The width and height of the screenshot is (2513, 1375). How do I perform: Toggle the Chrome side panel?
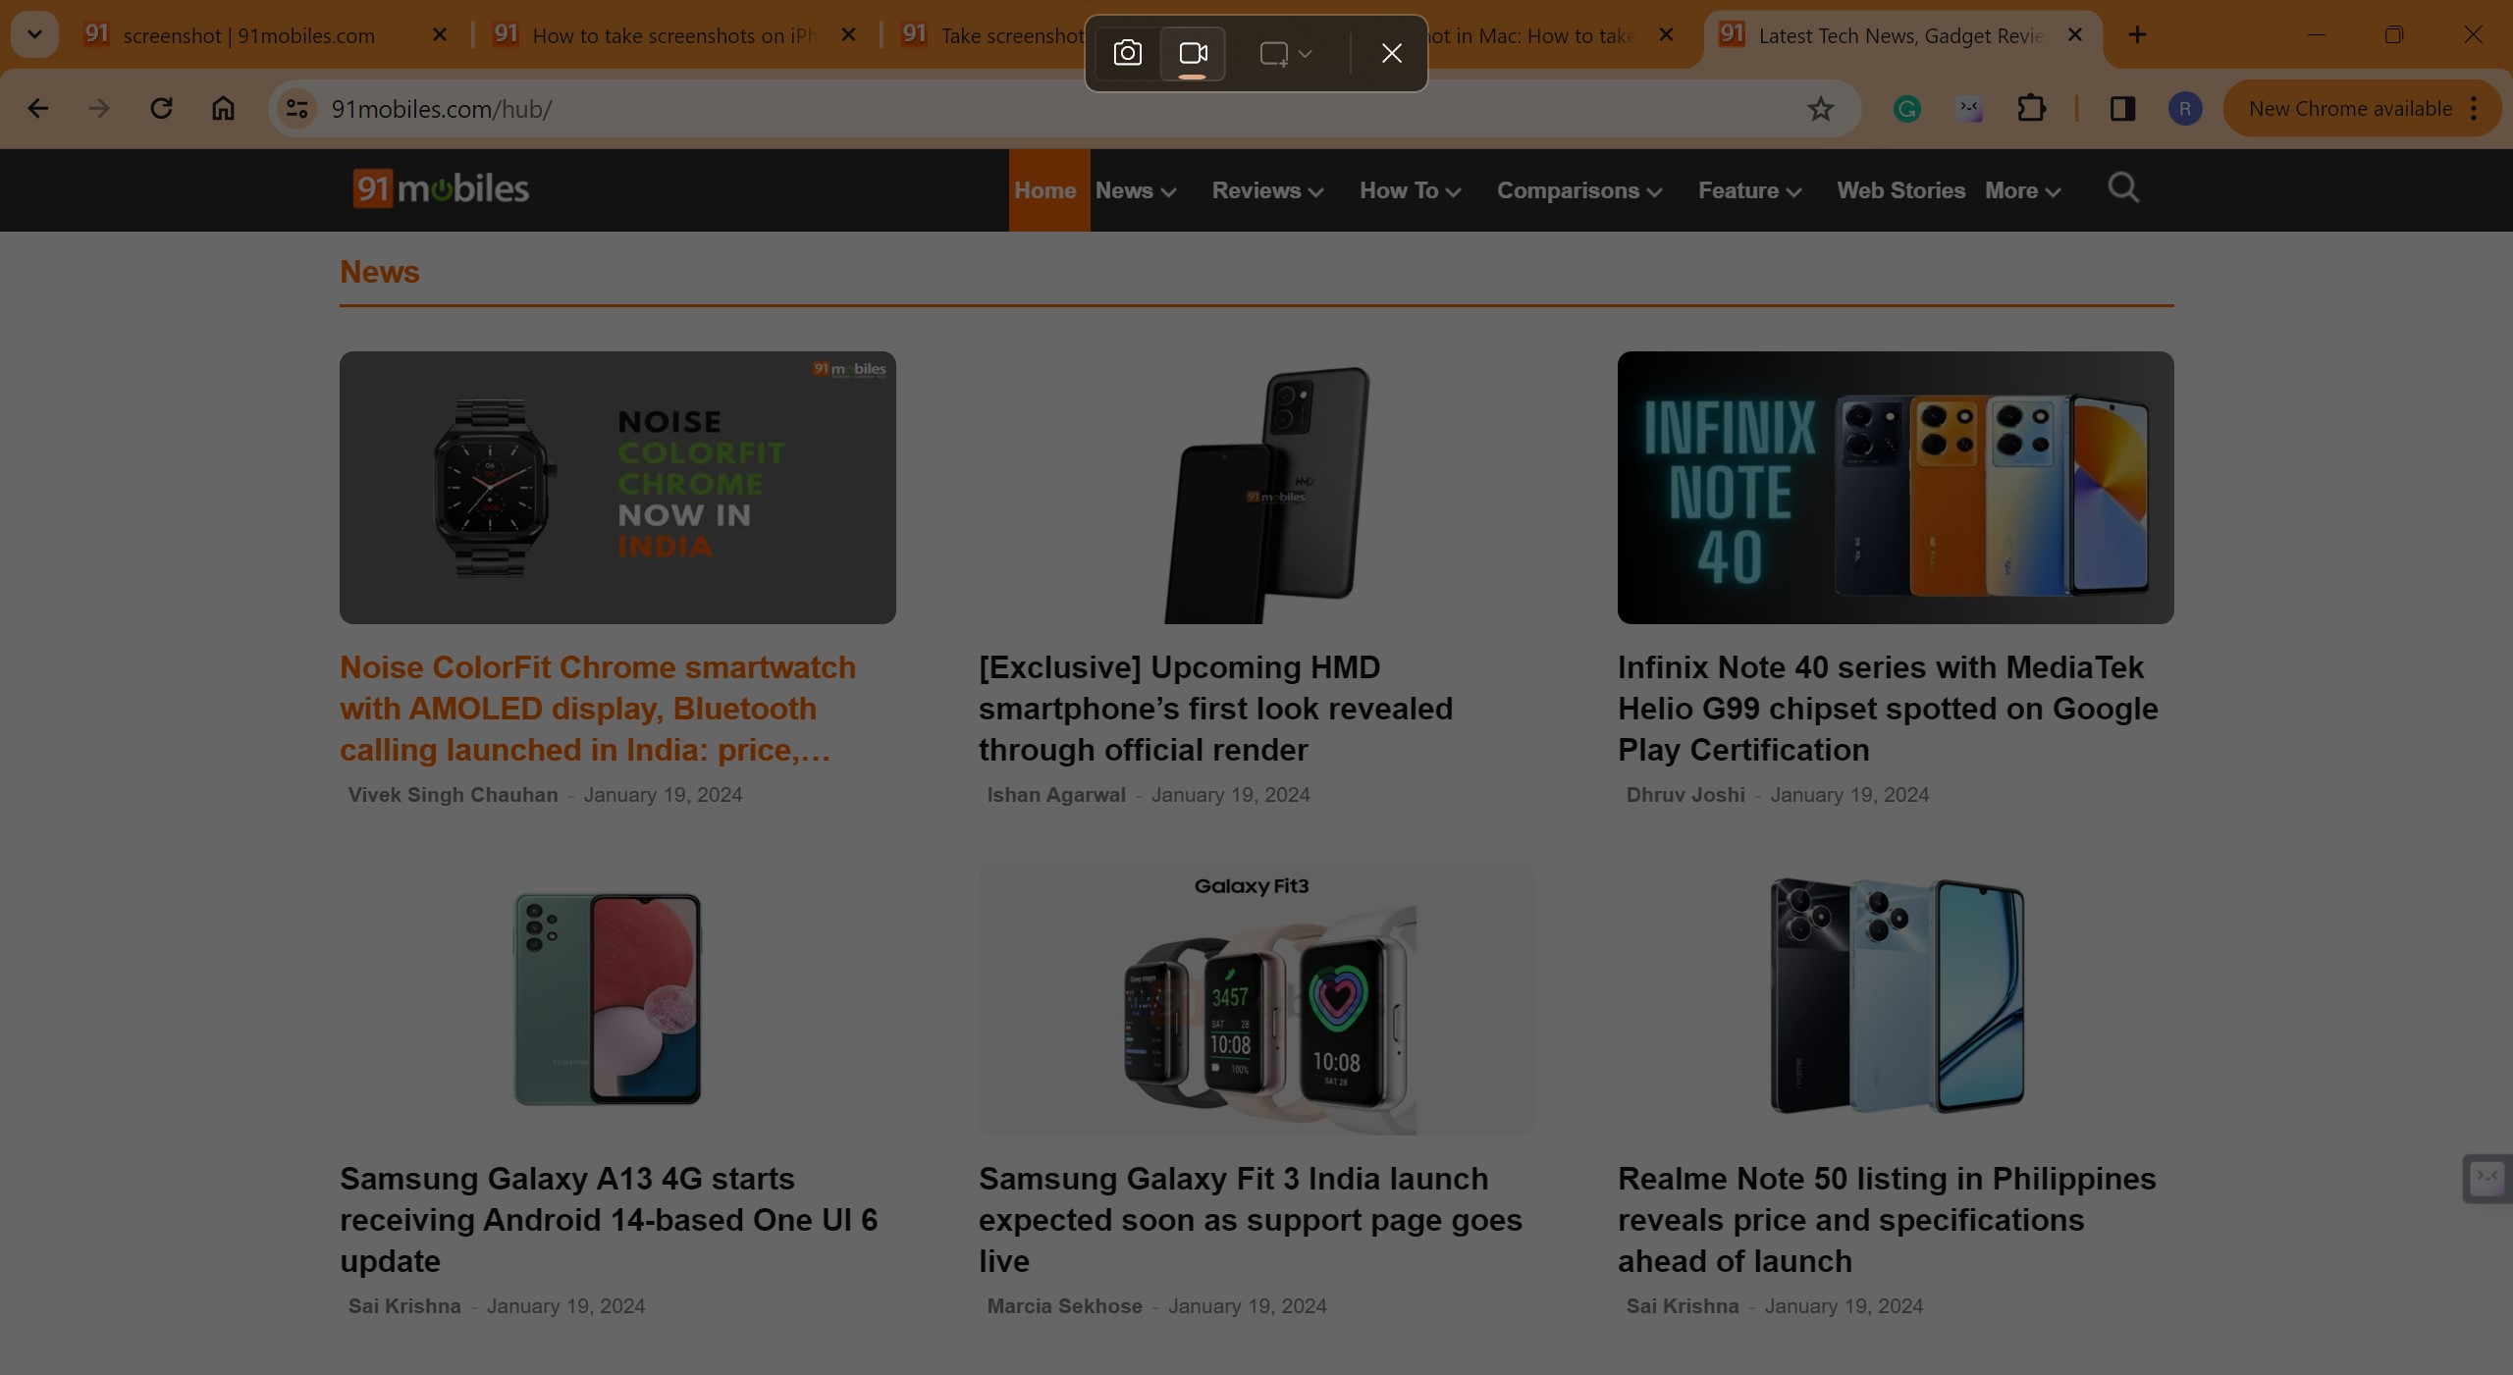click(2122, 109)
